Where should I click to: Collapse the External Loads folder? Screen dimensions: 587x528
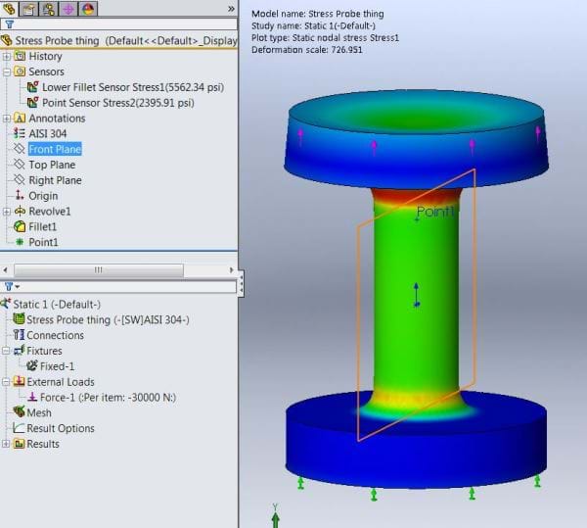[7, 382]
